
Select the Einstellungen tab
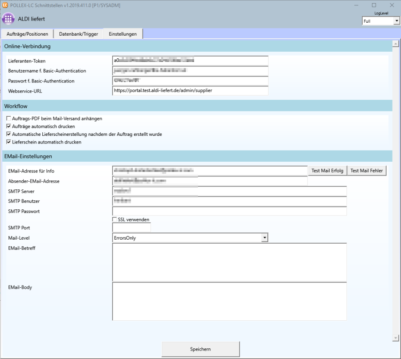click(x=123, y=34)
